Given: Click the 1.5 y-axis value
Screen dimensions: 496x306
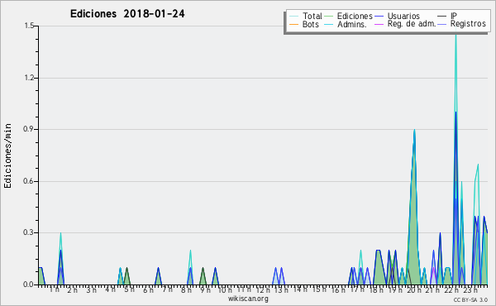Looking at the screenshot, I should point(29,26).
